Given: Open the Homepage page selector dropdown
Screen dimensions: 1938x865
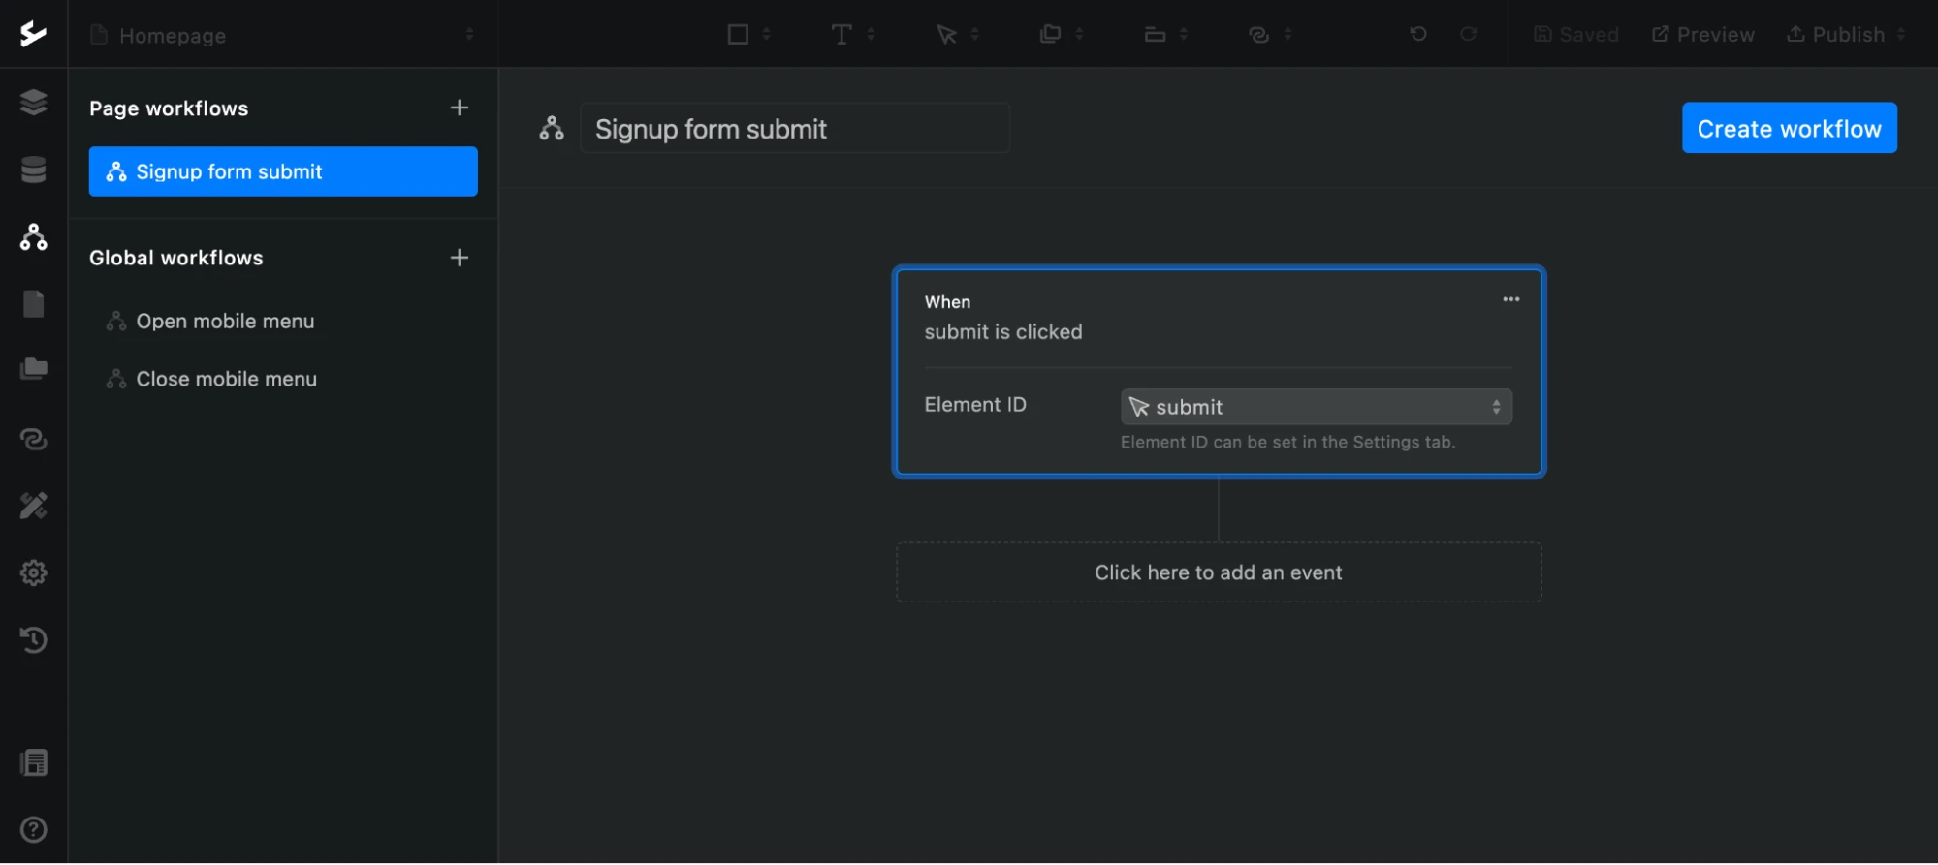Looking at the screenshot, I should click(283, 35).
